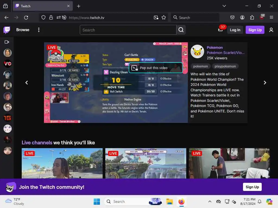Go to next featured stream with right arrow
The width and height of the screenshot is (278, 208).
[265, 83]
